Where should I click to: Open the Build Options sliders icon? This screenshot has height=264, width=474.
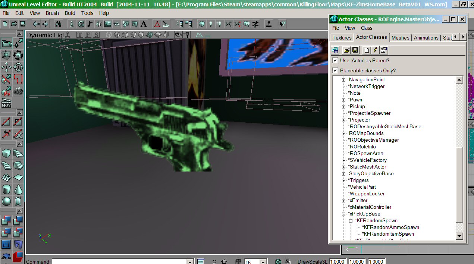pyautogui.click(x=255, y=24)
